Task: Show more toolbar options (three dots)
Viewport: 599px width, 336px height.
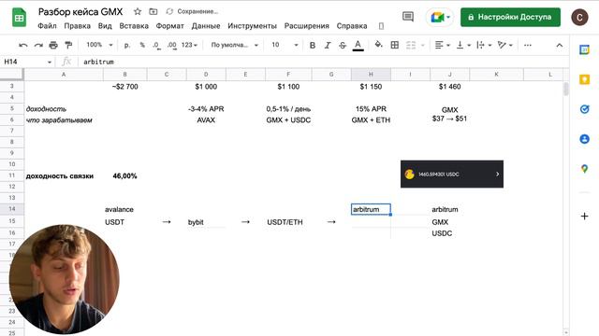Action: tap(528, 46)
